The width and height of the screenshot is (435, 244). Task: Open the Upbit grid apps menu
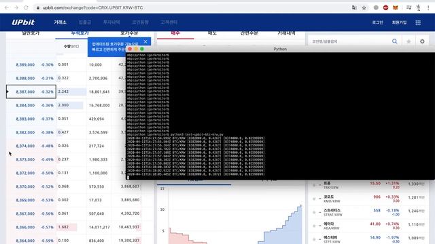click(418, 22)
